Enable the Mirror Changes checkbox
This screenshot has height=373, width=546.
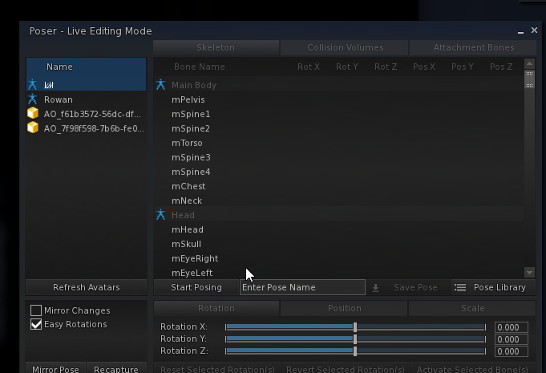pyautogui.click(x=36, y=310)
